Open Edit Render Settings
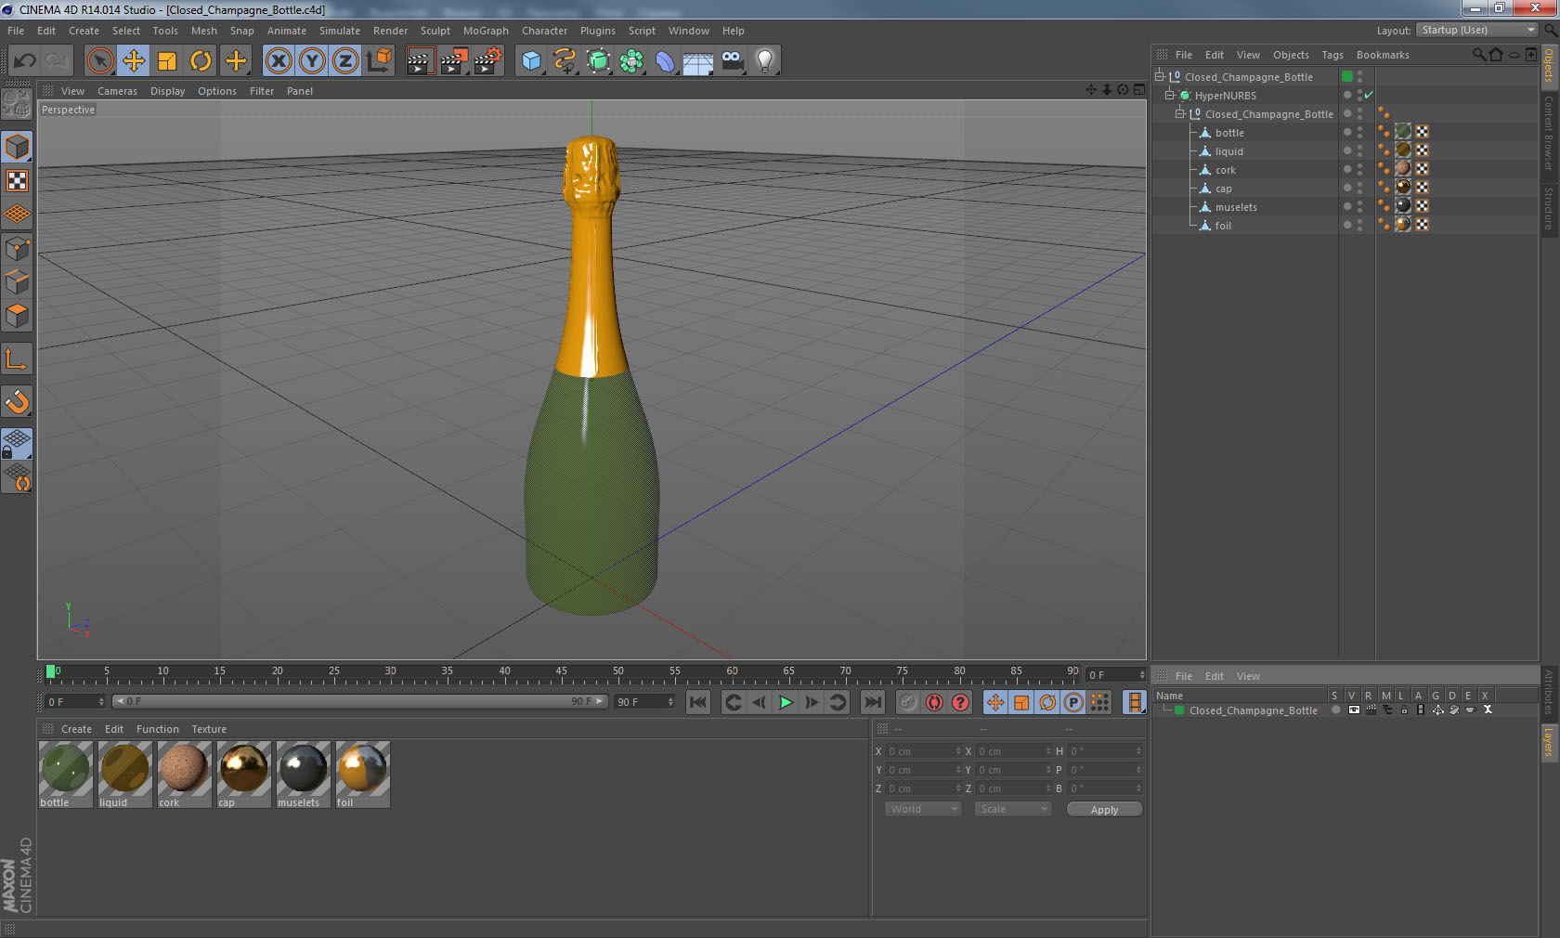1560x938 pixels. click(488, 61)
